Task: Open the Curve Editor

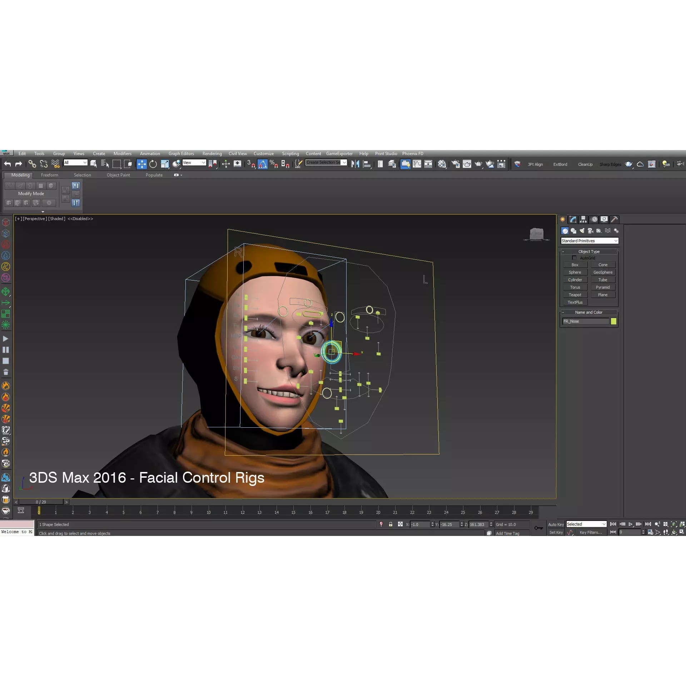Action: (x=417, y=164)
